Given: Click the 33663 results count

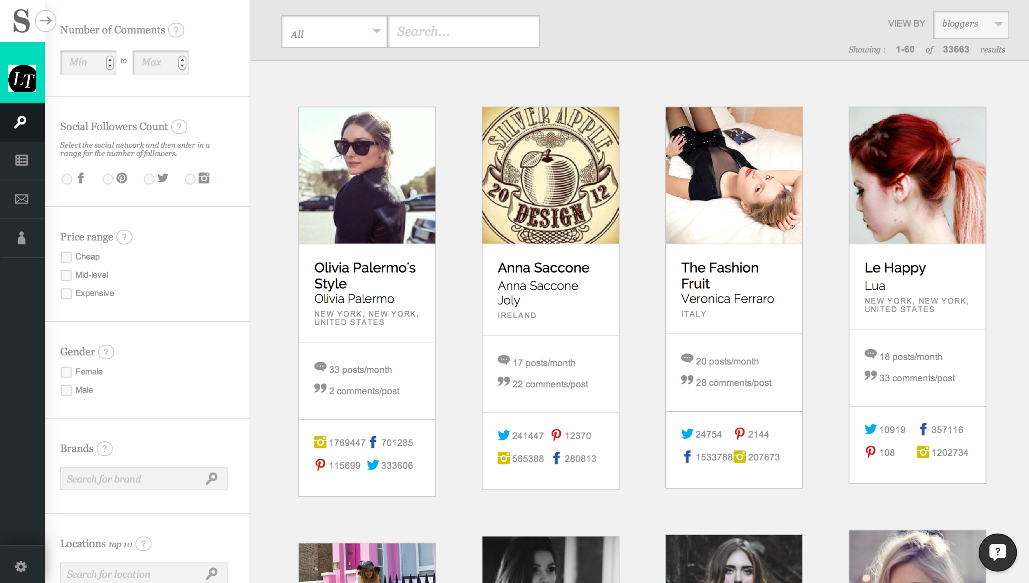Looking at the screenshot, I should point(956,49).
